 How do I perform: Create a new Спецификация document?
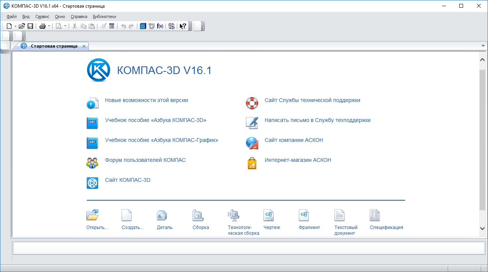click(x=375, y=216)
